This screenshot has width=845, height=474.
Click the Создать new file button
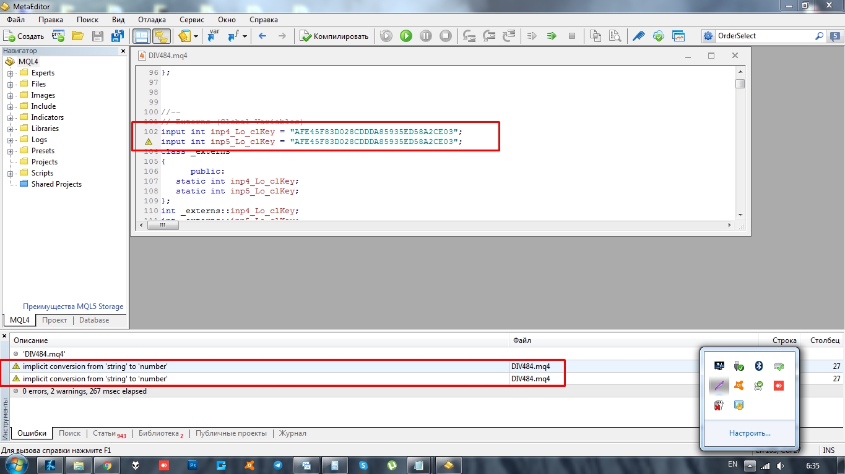pyautogui.click(x=24, y=36)
